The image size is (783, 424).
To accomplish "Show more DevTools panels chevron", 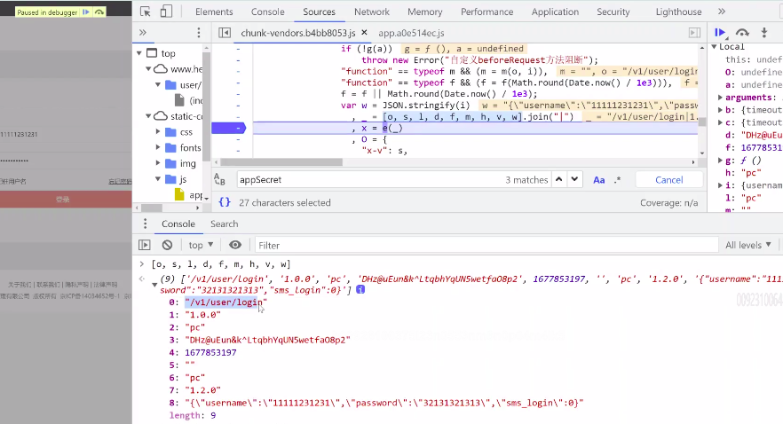I will (x=722, y=12).
